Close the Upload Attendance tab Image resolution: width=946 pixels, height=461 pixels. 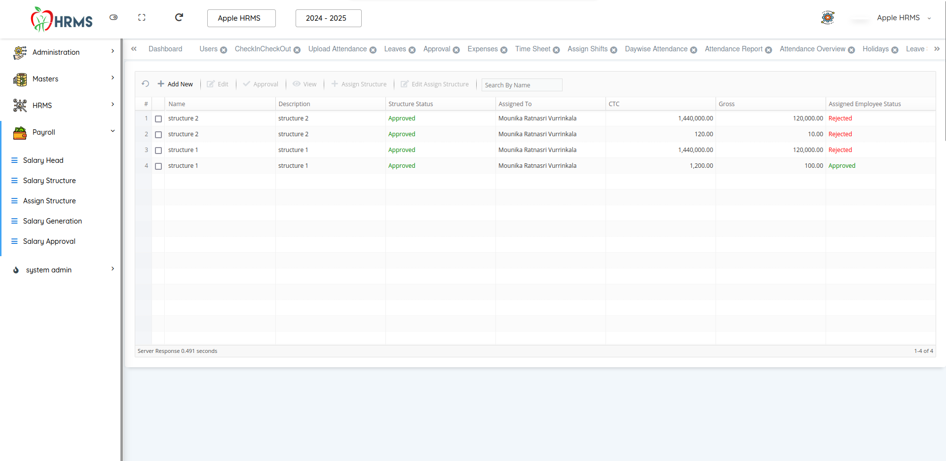[x=373, y=50]
